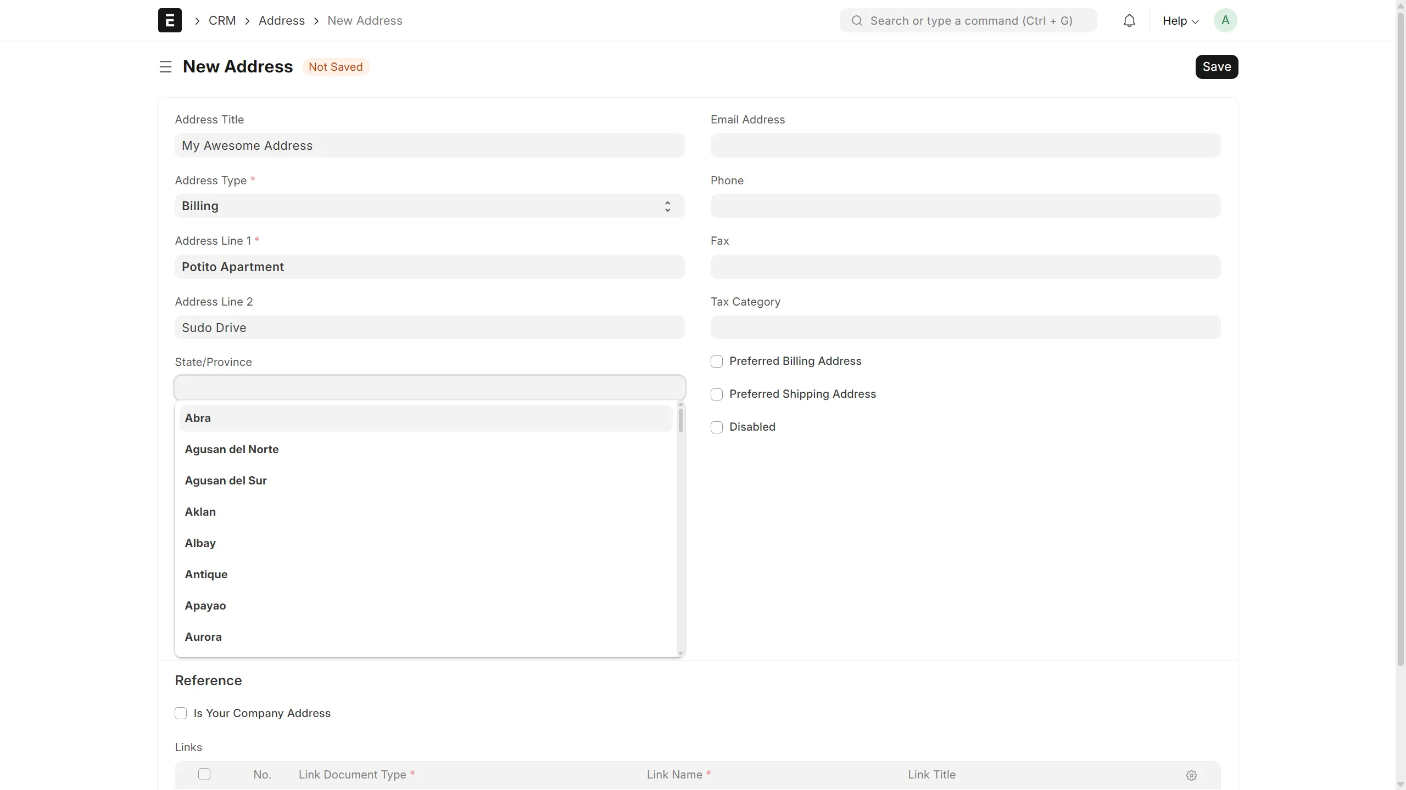Toggle the sidebar hamburger menu icon
The width and height of the screenshot is (1406, 790).
tap(165, 67)
